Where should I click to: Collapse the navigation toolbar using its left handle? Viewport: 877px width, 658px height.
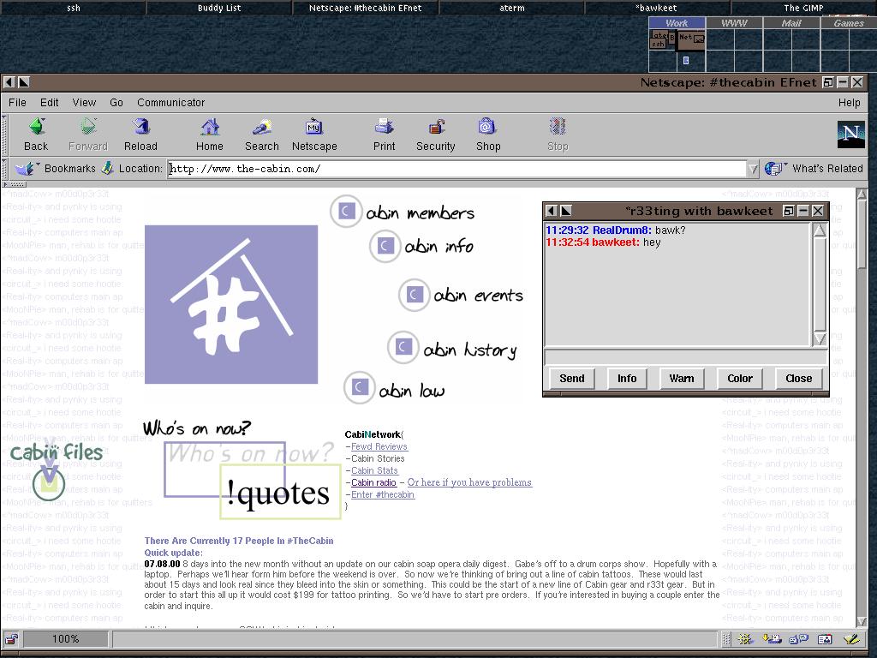(x=4, y=135)
